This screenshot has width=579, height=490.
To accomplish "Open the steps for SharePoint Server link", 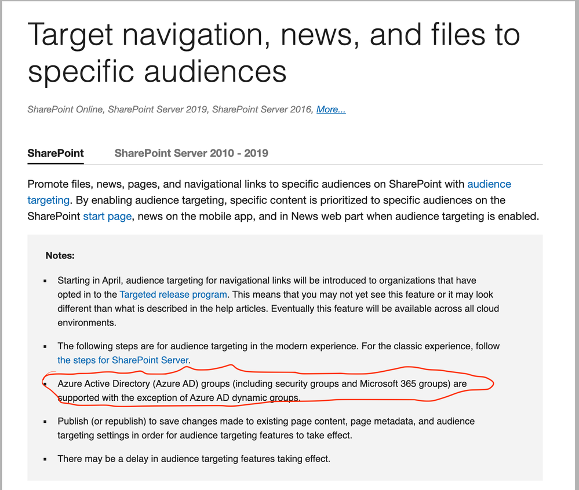I will click(123, 360).
